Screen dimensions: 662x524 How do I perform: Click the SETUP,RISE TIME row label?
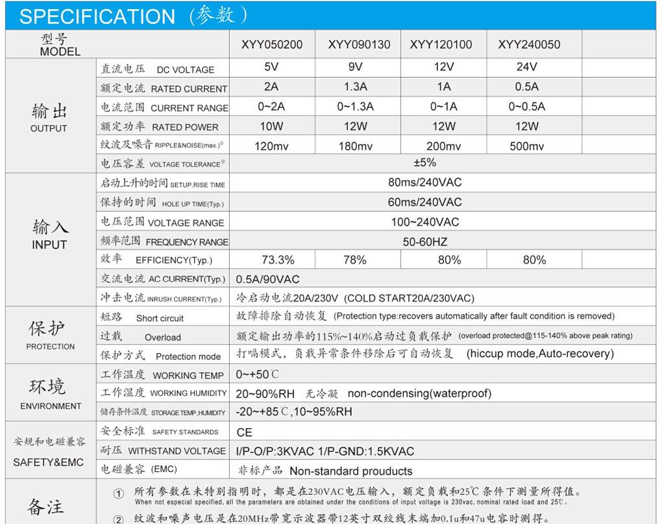(x=197, y=185)
